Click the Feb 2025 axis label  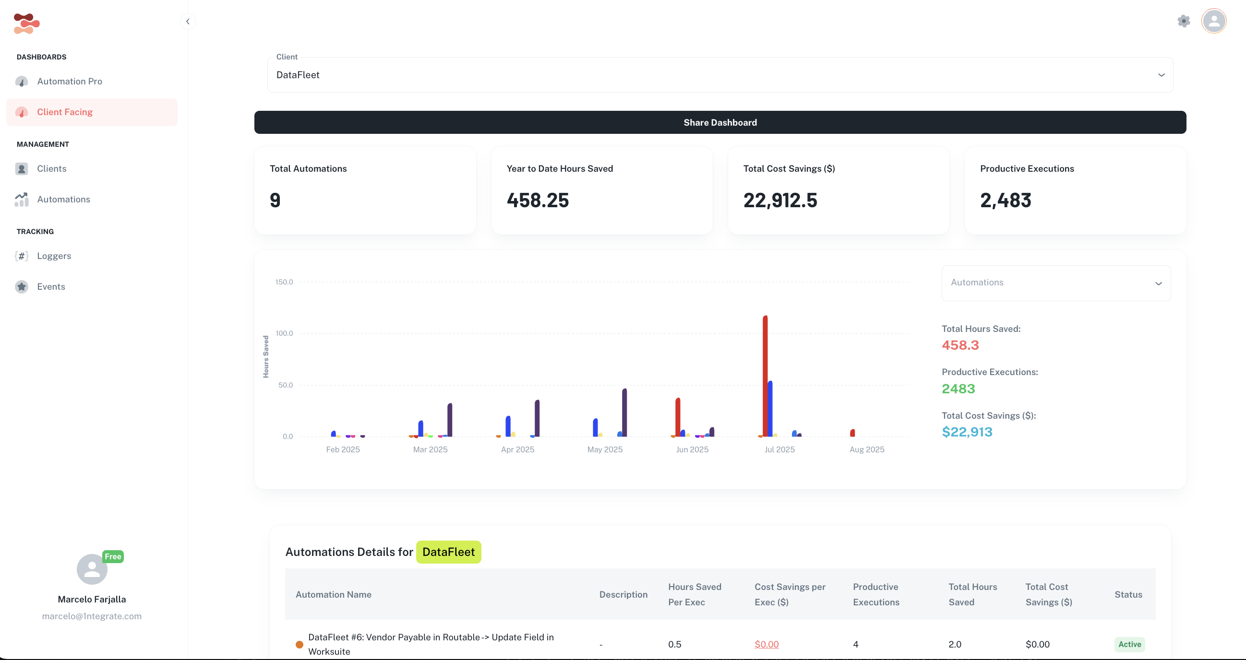point(342,449)
